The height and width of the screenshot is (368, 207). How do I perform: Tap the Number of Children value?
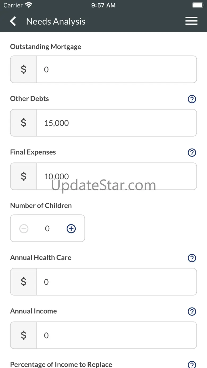tap(47, 228)
